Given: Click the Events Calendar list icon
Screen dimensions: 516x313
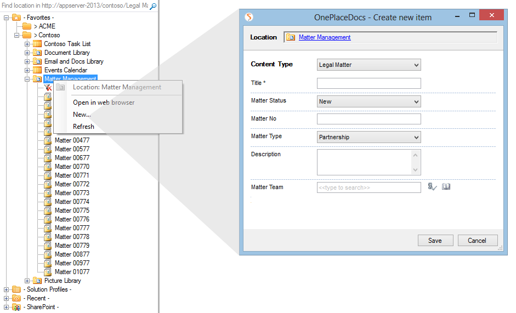Looking at the screenshot, I should point(37,70).
